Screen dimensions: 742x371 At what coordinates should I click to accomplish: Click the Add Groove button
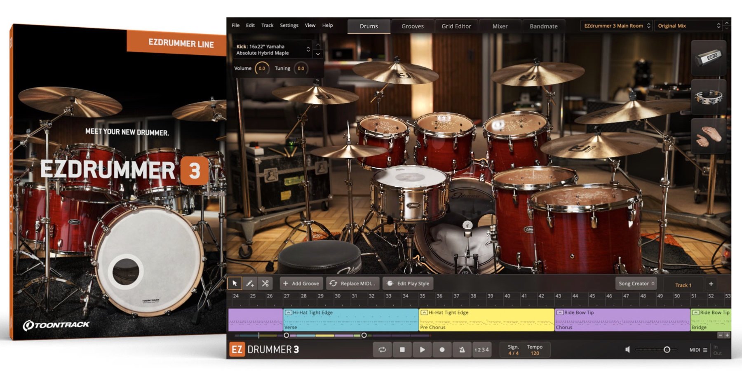301,284
